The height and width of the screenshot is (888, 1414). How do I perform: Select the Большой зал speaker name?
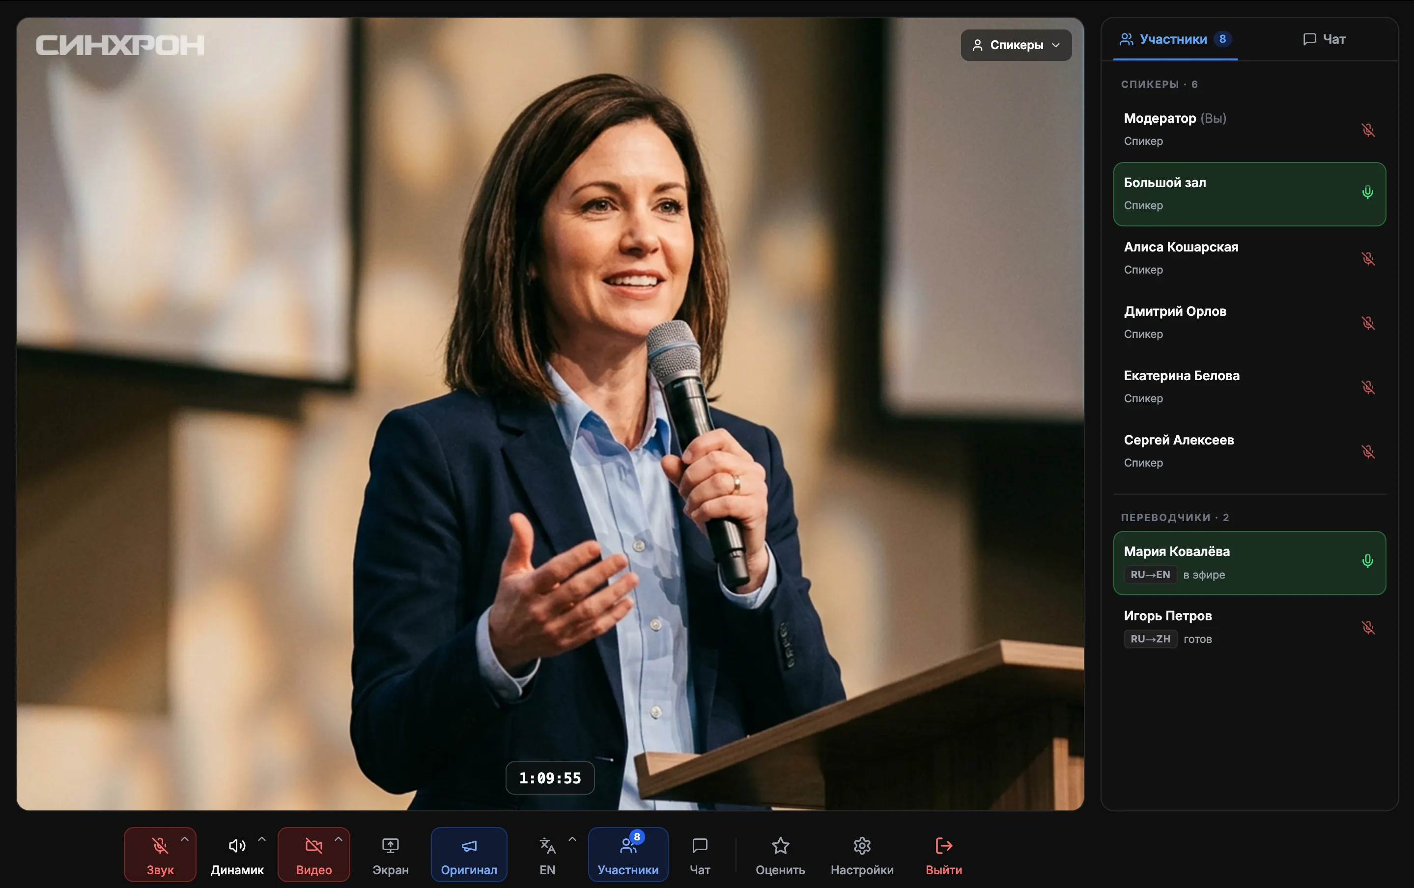tap(1164, 183)
